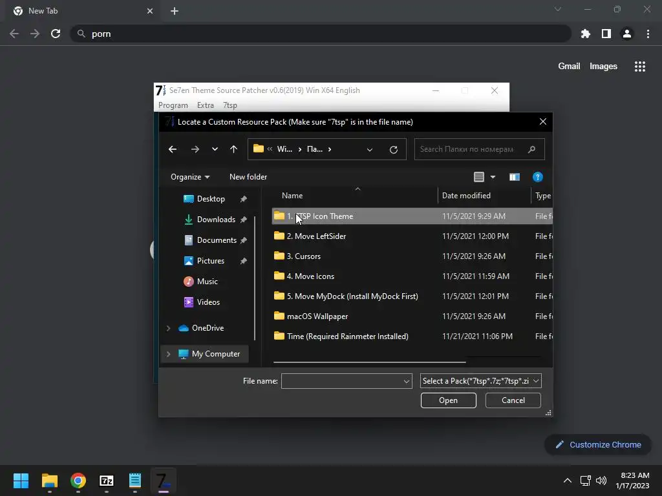Screen dimensions: 662x496
Task: Select folder 2. Move LeftSider
Action: (x=412, y=236)
